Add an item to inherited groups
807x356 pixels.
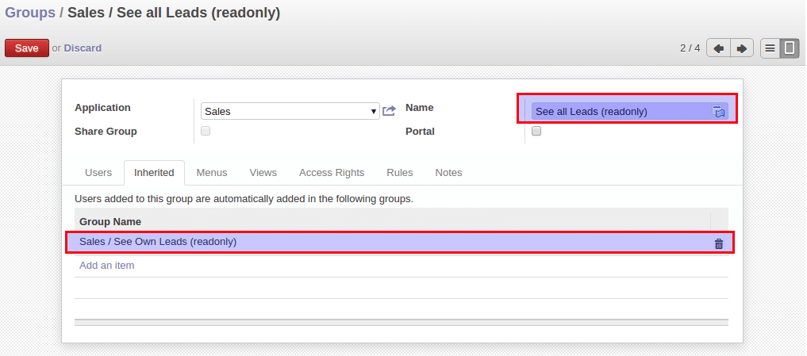106,266
